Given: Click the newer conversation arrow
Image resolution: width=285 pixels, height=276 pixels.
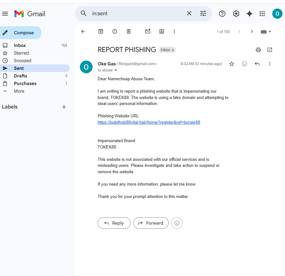Looking at the screenshot, I should [x=239, y=31].
